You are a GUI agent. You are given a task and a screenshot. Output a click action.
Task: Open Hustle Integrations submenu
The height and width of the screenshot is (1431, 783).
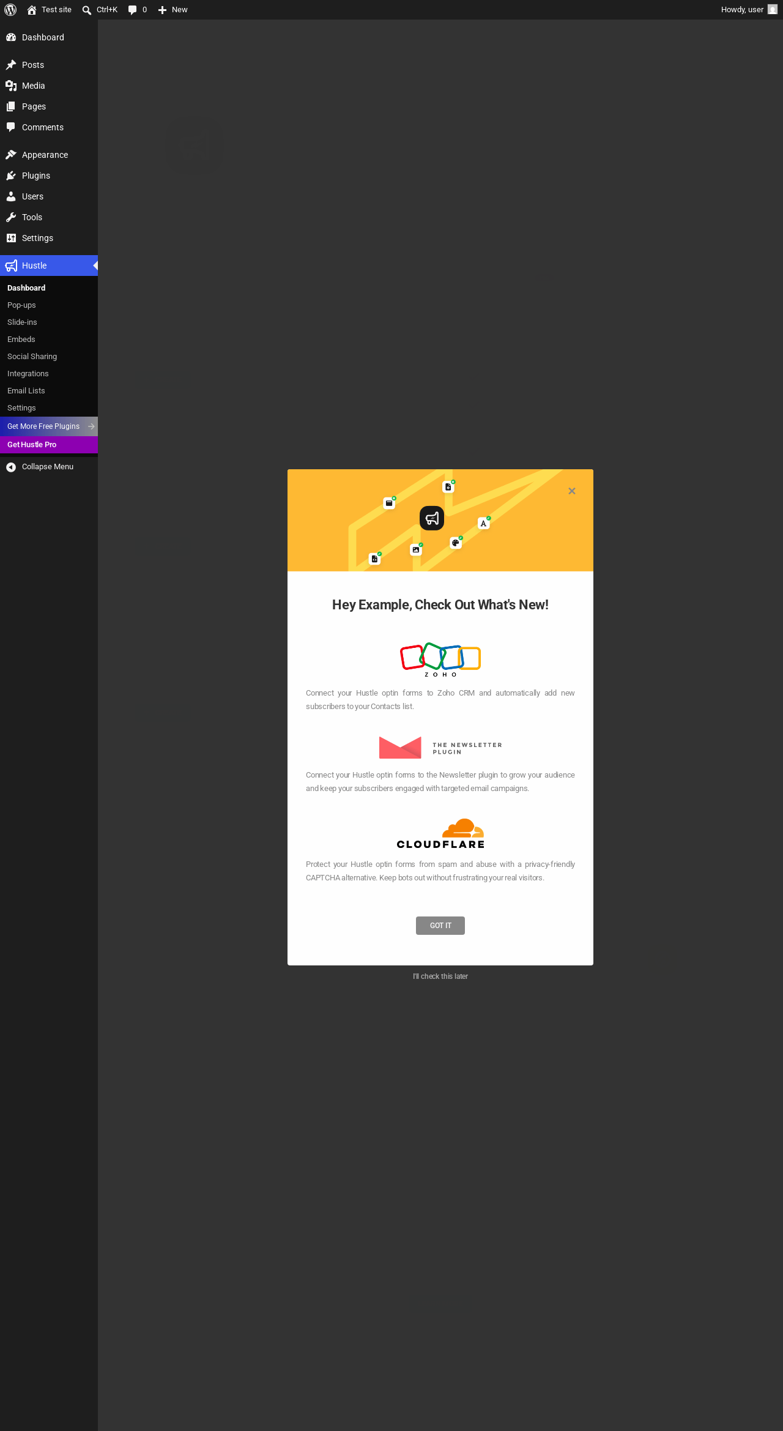coord(49,374)
